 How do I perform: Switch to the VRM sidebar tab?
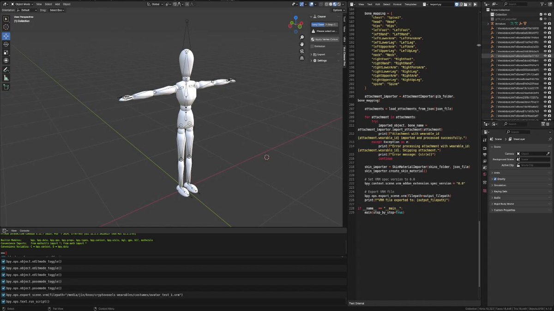pyautogui.click(x=344, y=40)
